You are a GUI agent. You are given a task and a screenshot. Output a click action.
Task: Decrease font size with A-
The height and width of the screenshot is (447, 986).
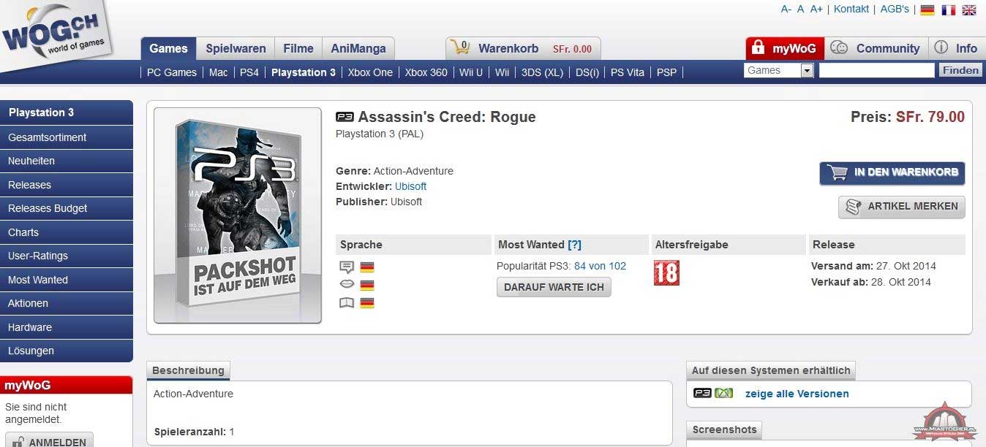tap(786, 9)
